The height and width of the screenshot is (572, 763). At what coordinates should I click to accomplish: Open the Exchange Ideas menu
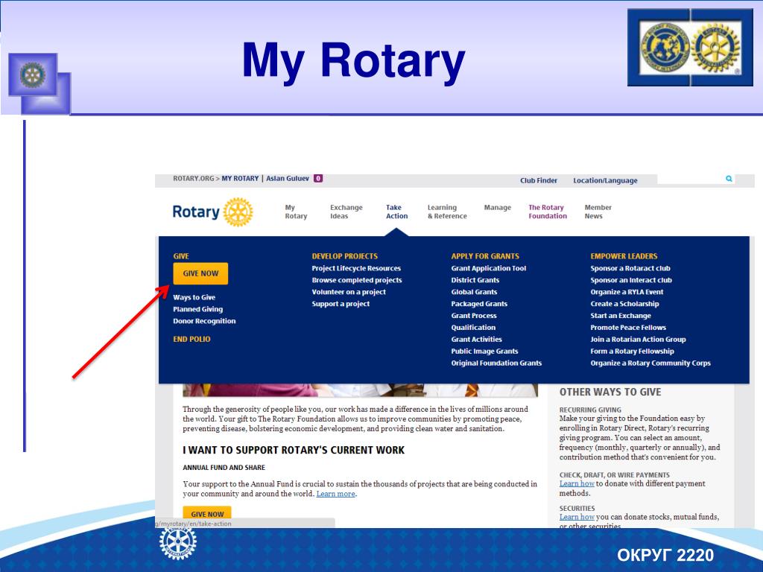coord(346,212)
